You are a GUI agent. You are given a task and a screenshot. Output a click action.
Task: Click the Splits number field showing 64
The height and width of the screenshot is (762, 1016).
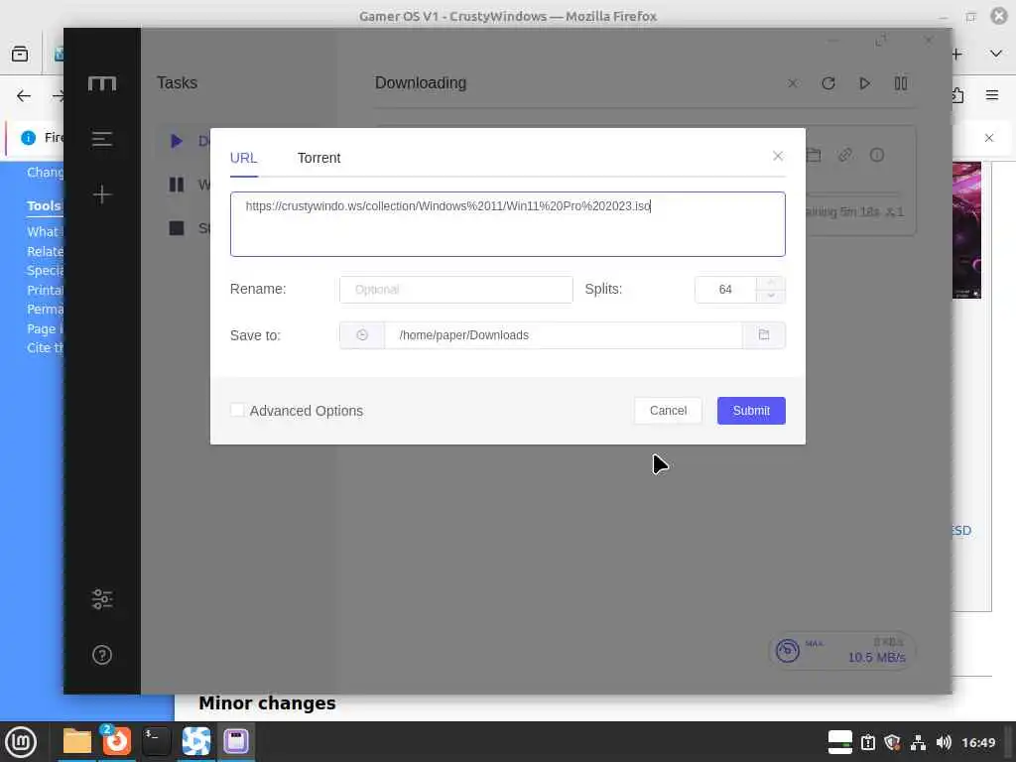tap(725, 290)
